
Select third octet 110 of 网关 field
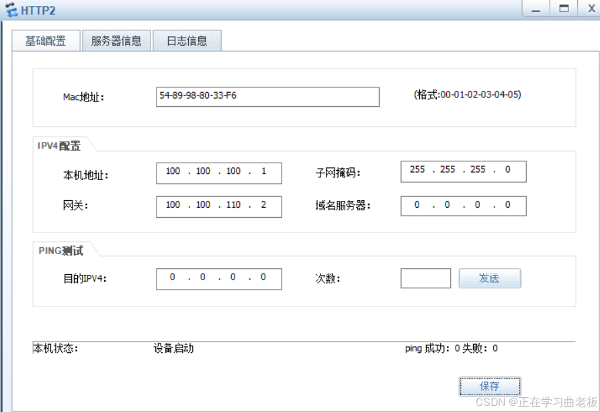coord(233,205)
